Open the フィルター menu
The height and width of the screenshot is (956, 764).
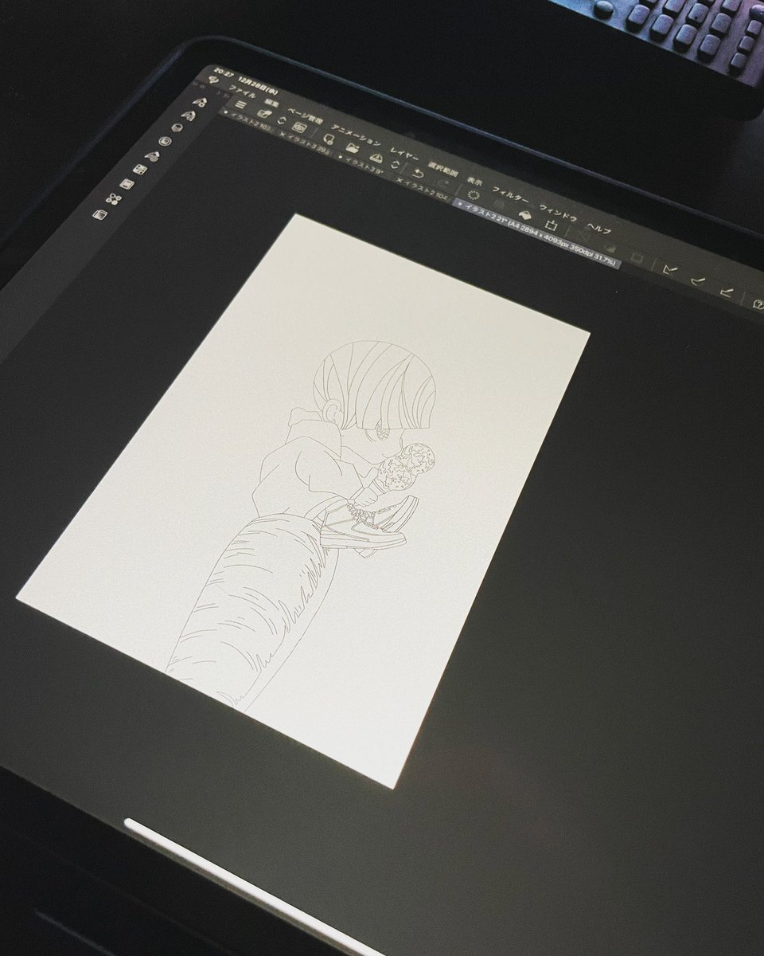[x=510, y=194]
